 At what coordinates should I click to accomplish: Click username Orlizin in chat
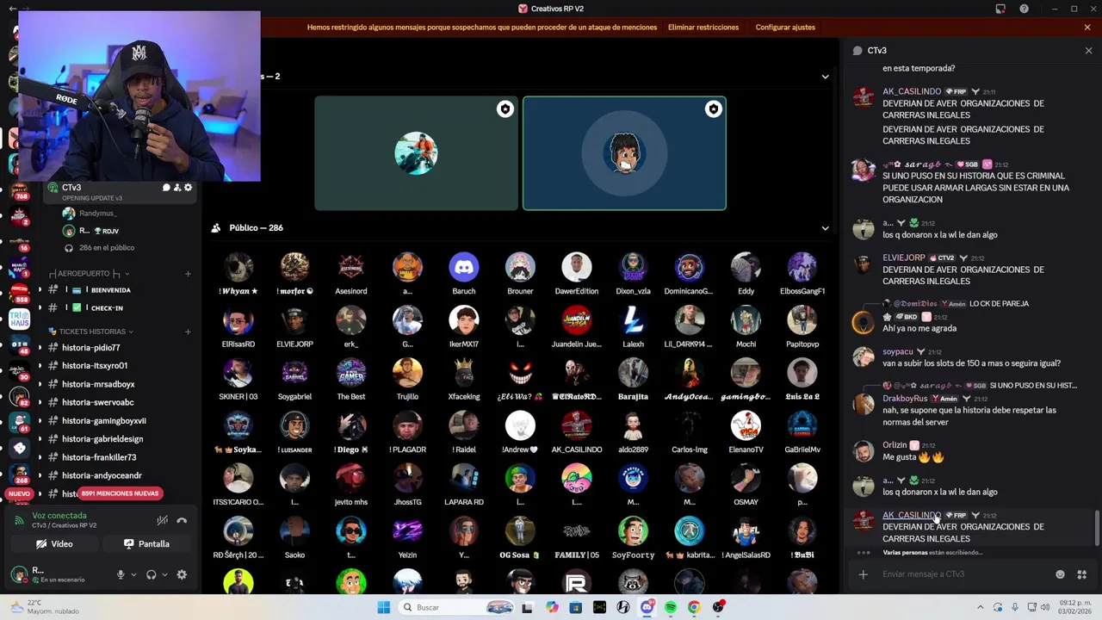(x=895, y=445)
